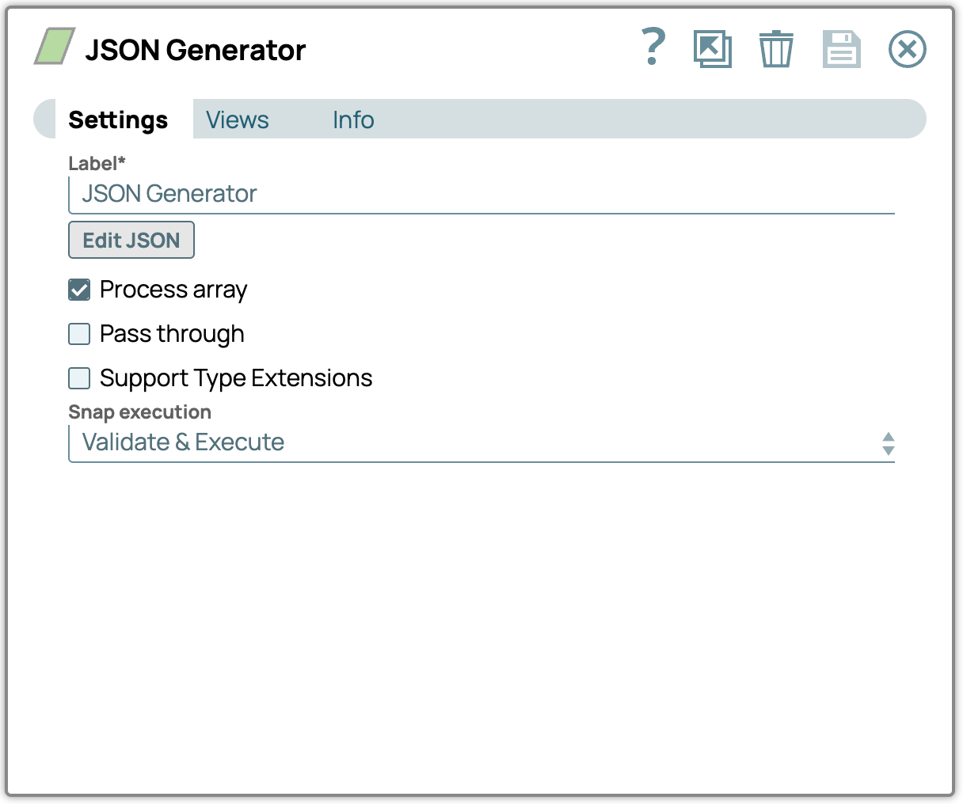Click the "Process array" label text
Viewport: 963px width, 804px height.
173,290
